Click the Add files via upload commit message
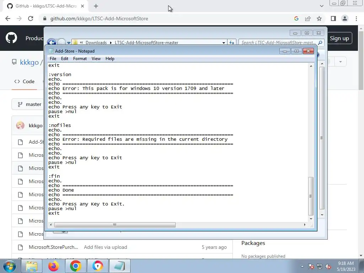Image resolution: width=364 pixels, height=273 pixels. pyautogui.click(x=105, y=247)
